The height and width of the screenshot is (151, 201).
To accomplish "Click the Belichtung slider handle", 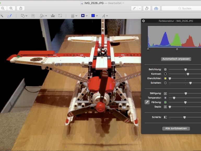I will 186,69.
